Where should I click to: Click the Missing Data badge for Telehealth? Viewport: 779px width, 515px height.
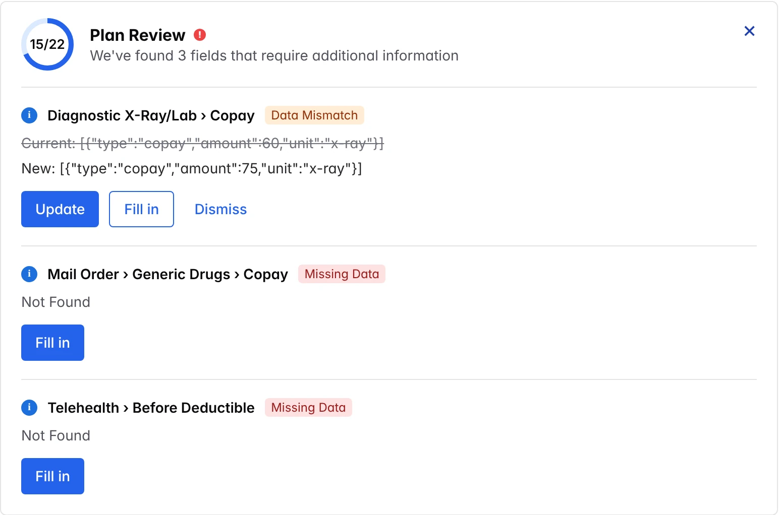coord(308,408)
